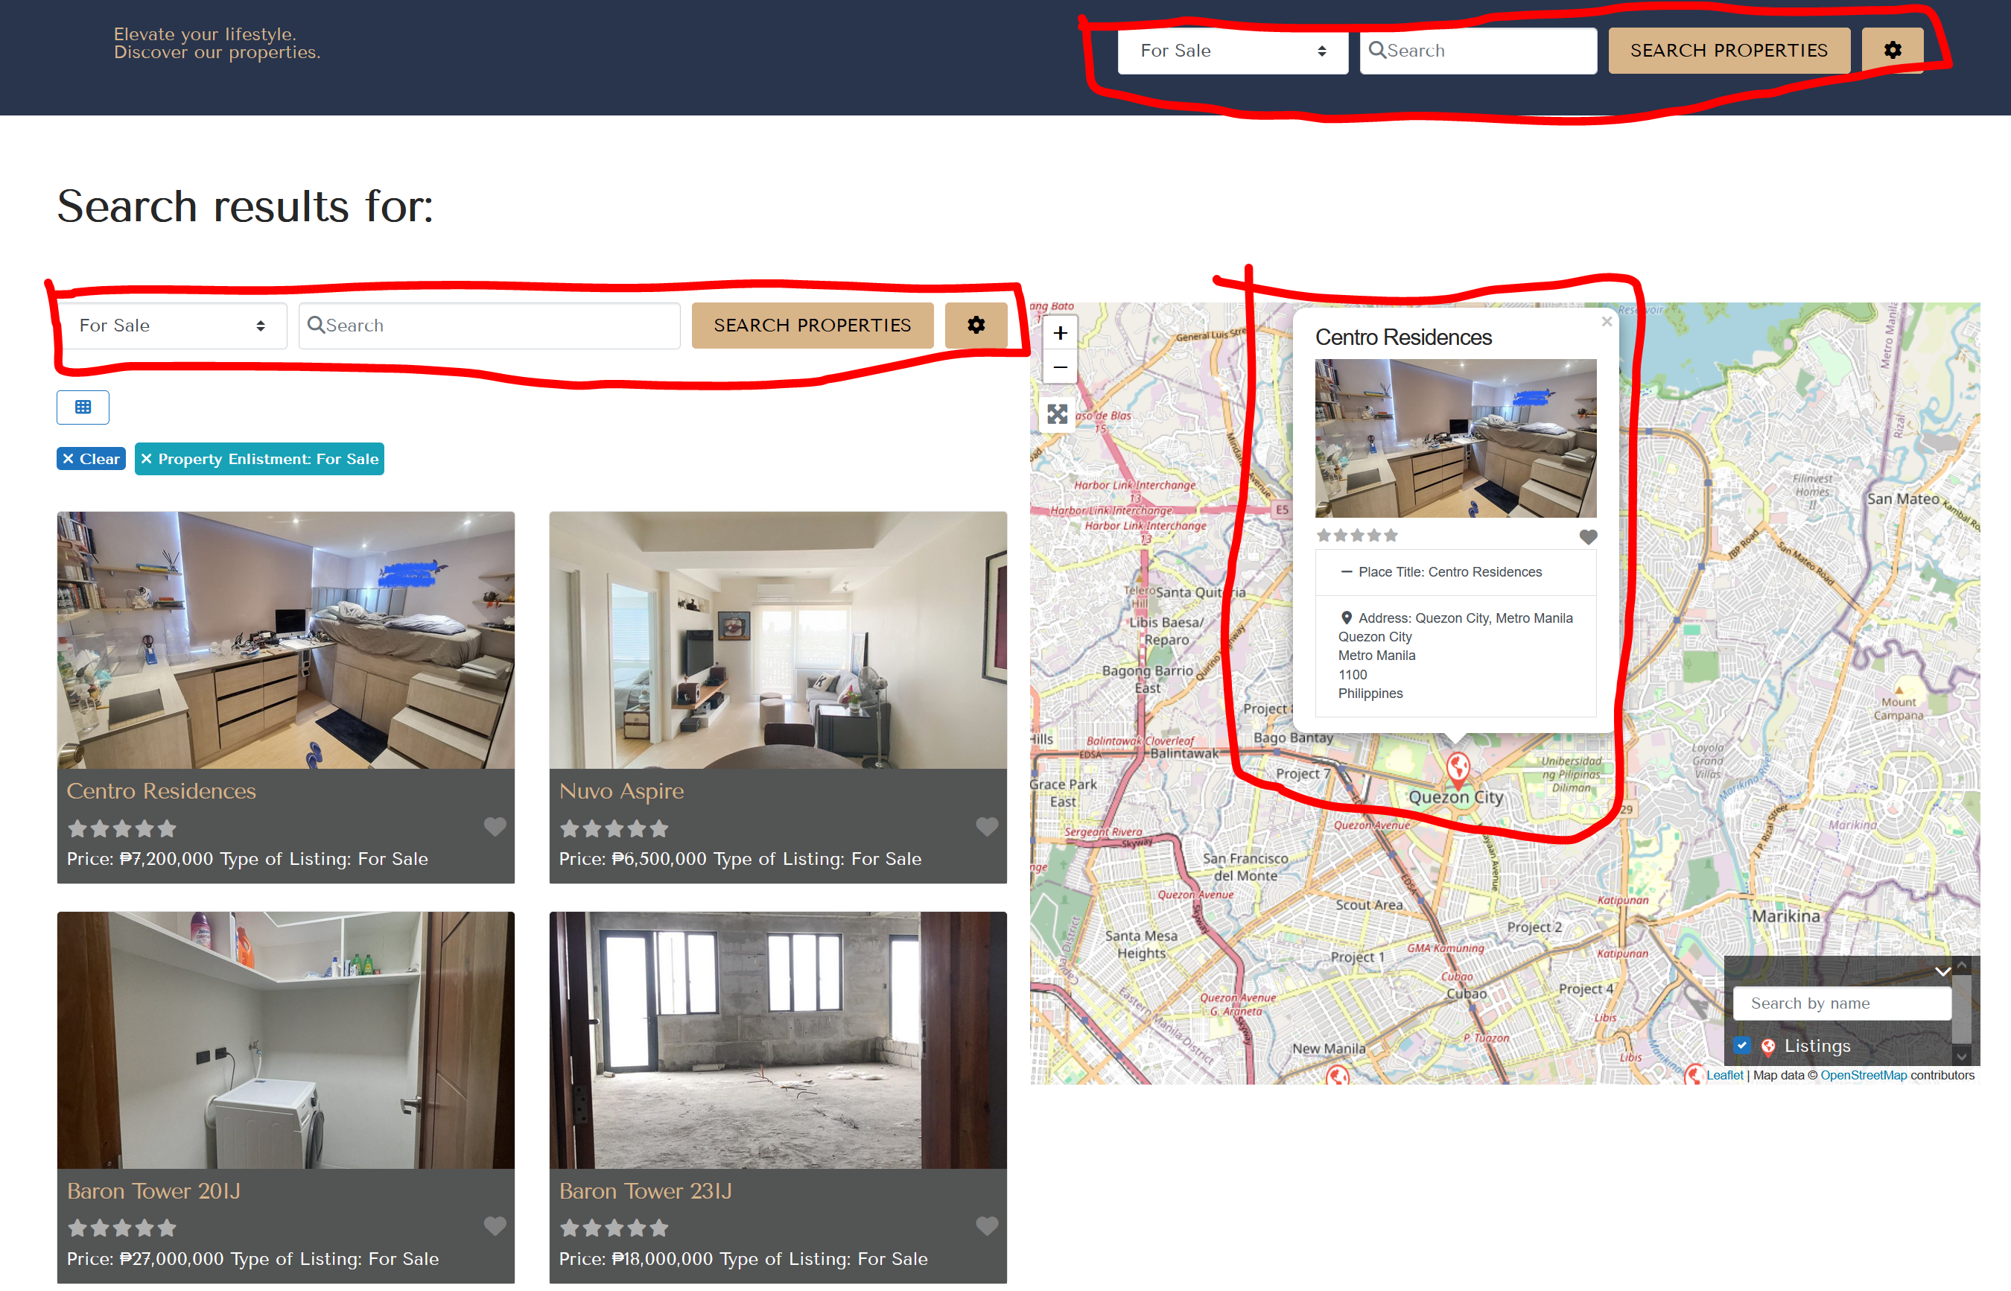
Task: Open the Baron Tower 20IJ title link
Action: tap(154, 1191)
